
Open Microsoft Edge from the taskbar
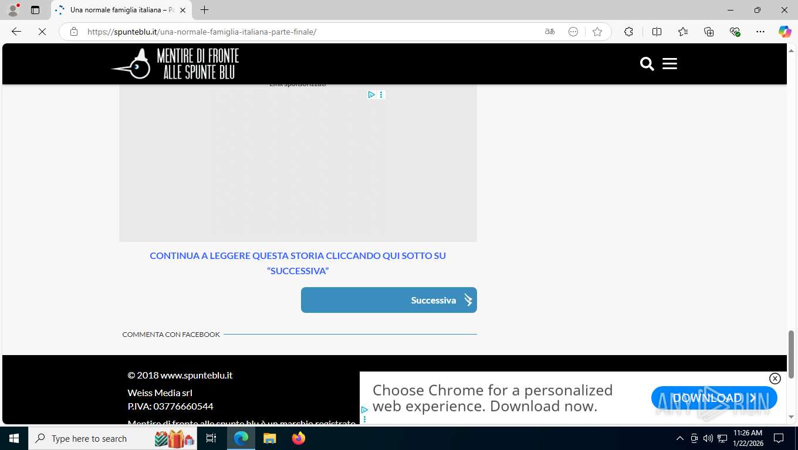pos(241,438)
